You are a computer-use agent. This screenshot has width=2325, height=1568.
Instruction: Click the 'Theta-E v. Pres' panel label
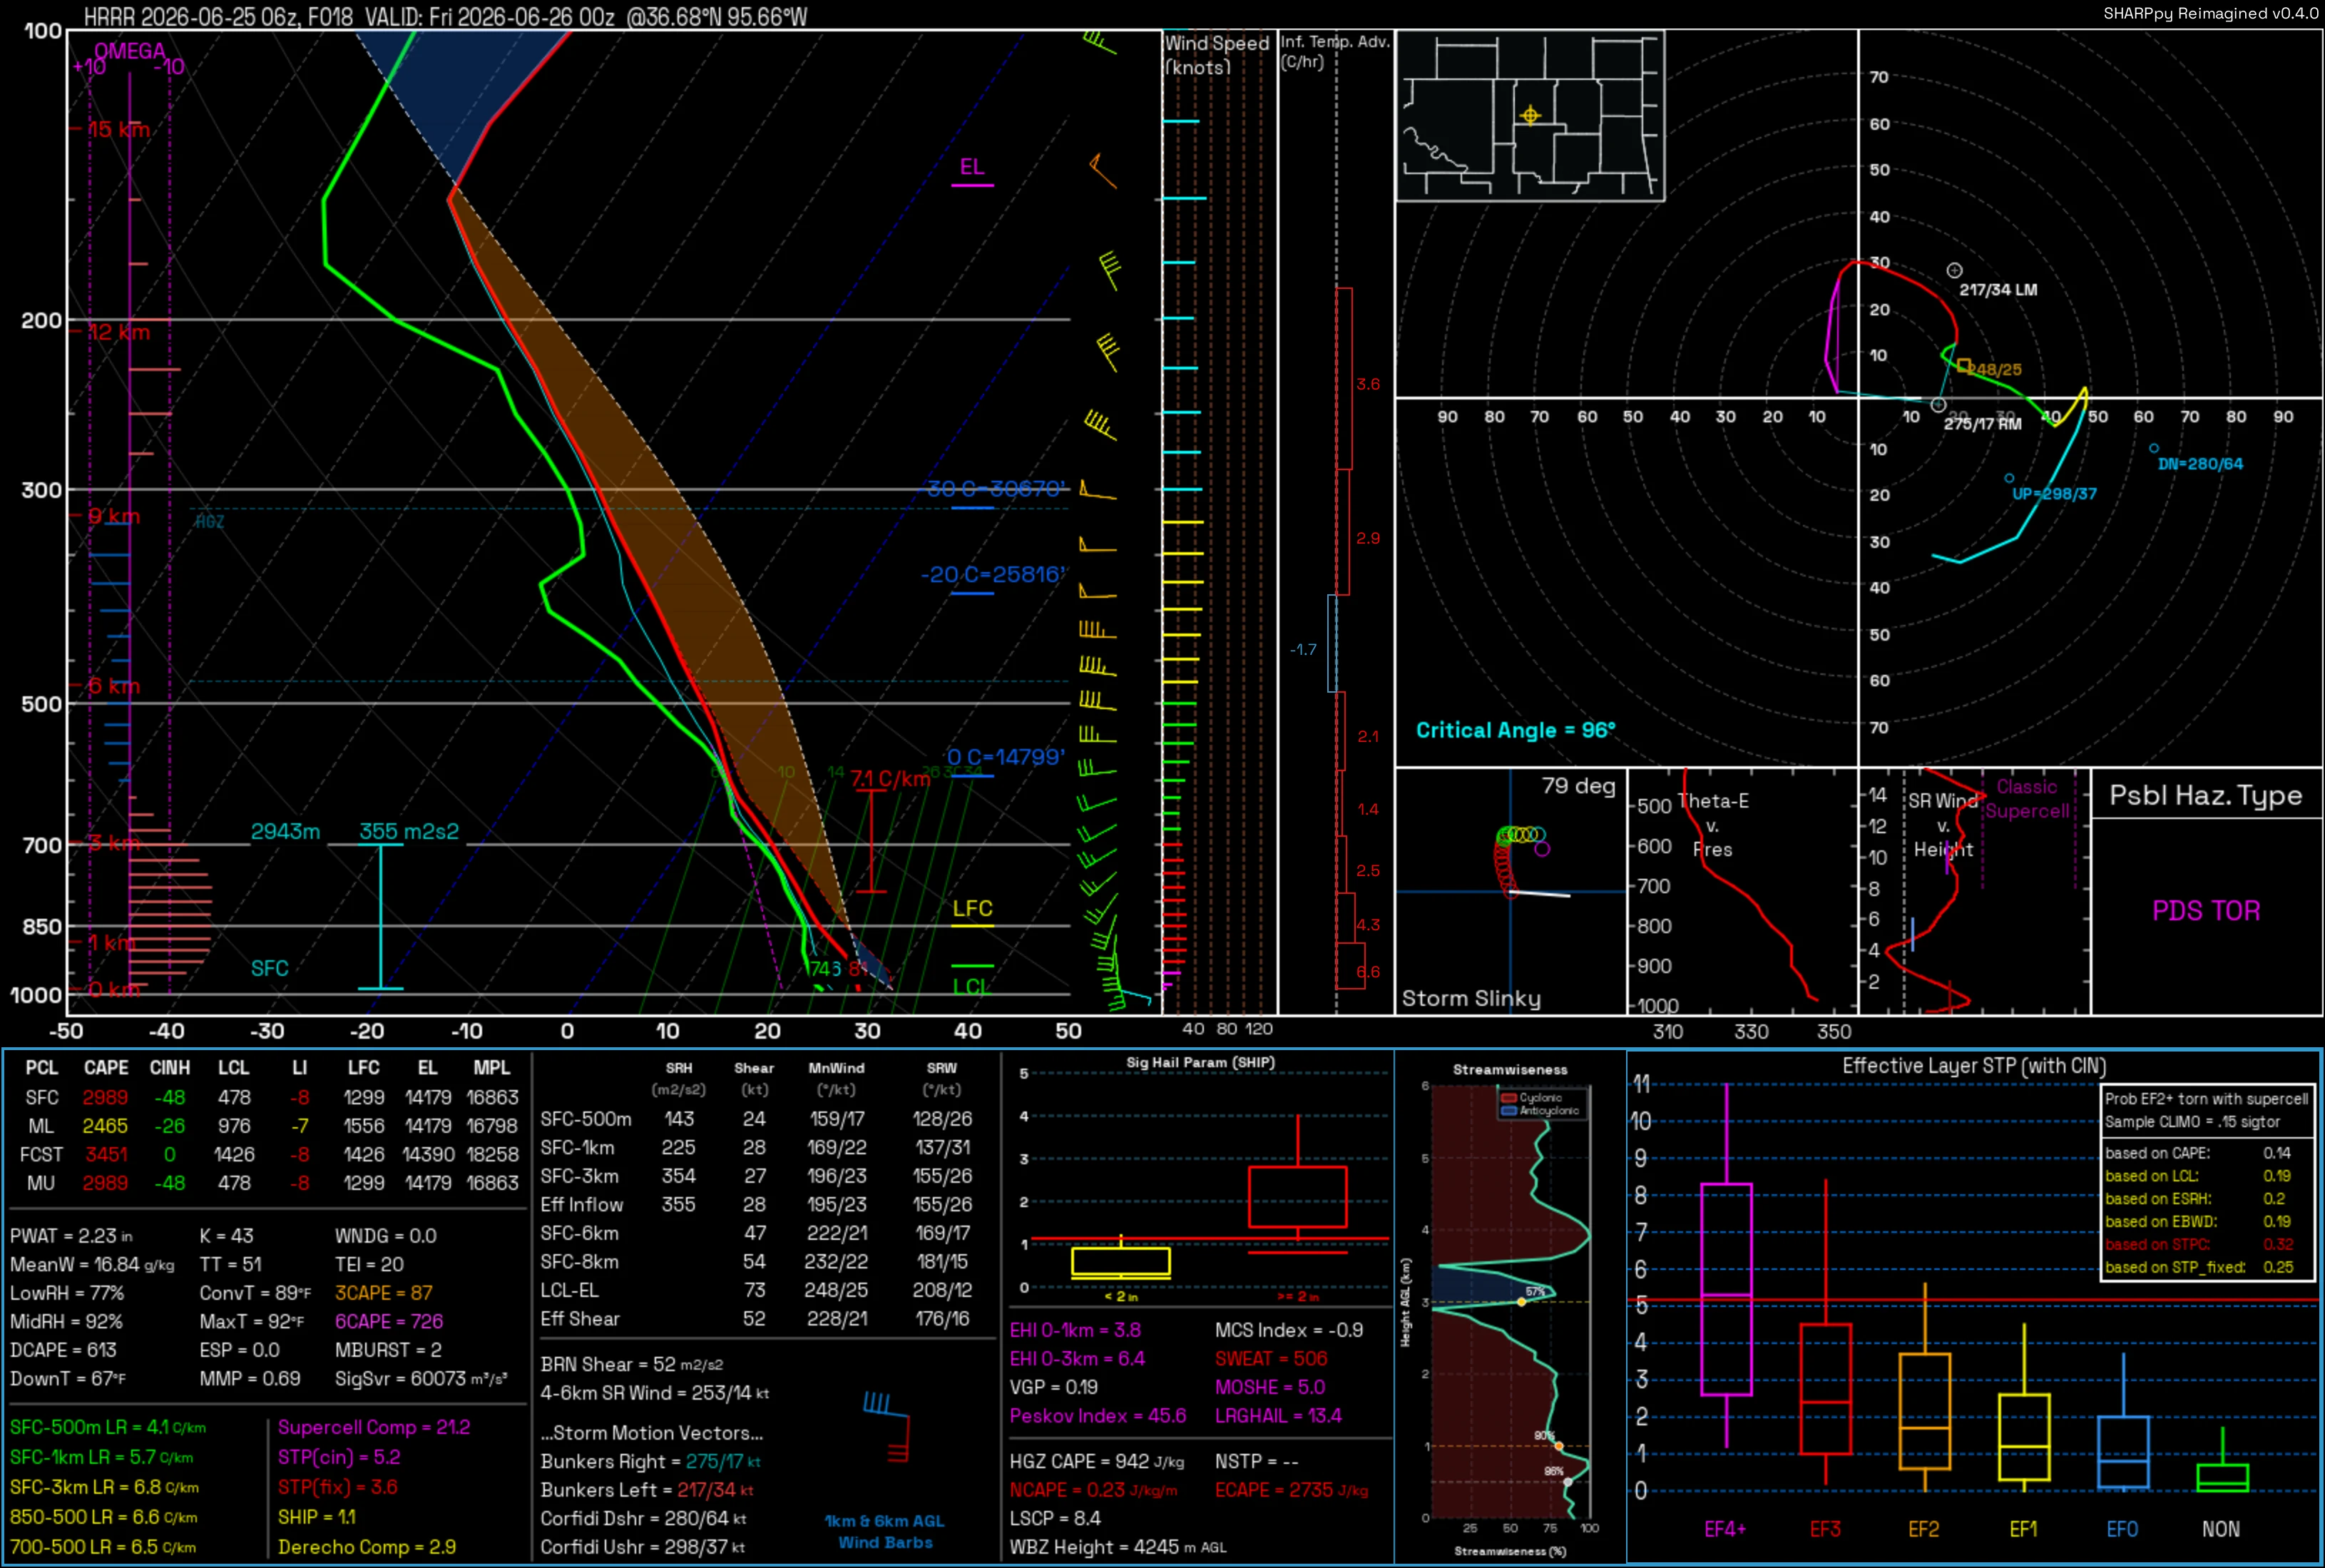tap(1713, 825)
